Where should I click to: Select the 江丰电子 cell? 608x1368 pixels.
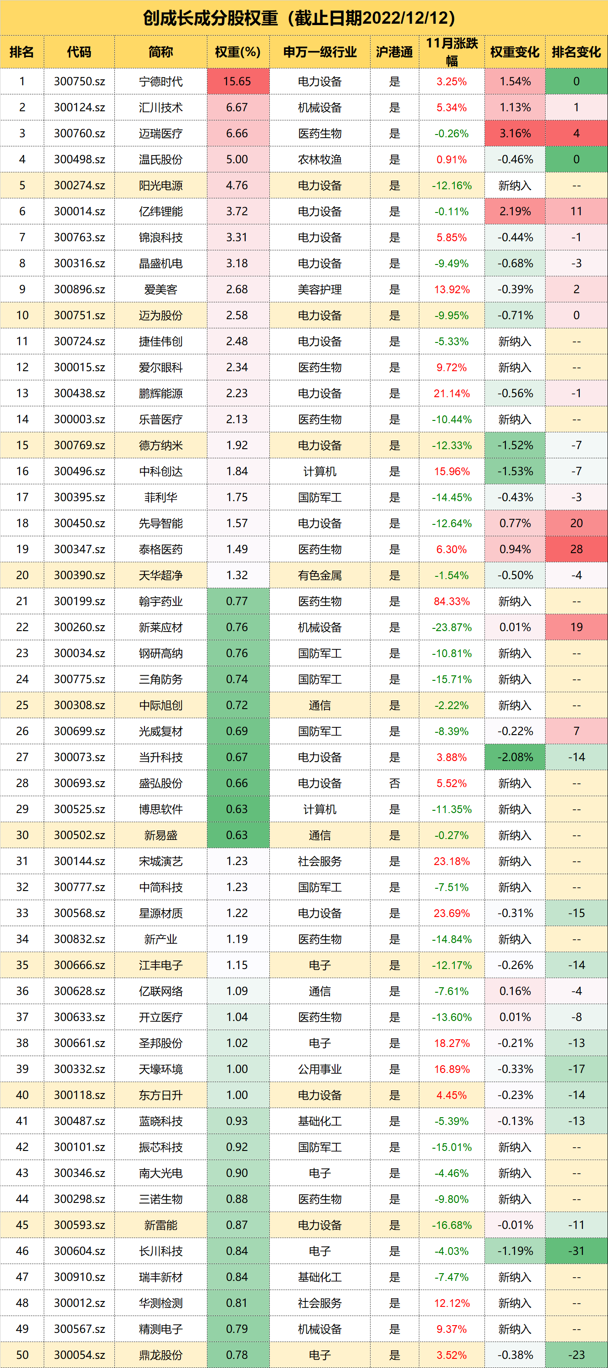point(160,965)
